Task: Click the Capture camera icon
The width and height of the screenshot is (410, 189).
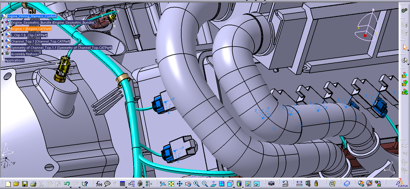Action: click(272, 184)
